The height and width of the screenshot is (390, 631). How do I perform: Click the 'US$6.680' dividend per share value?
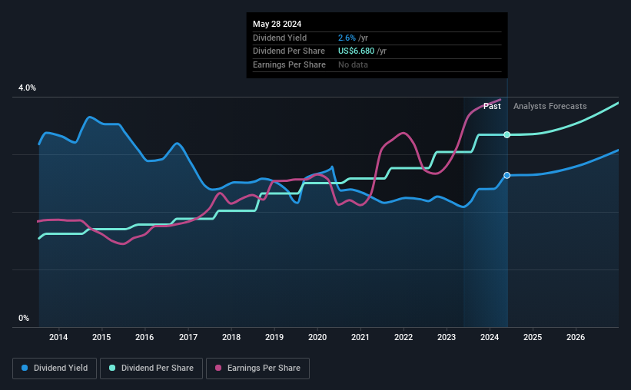tap(356, 51)
